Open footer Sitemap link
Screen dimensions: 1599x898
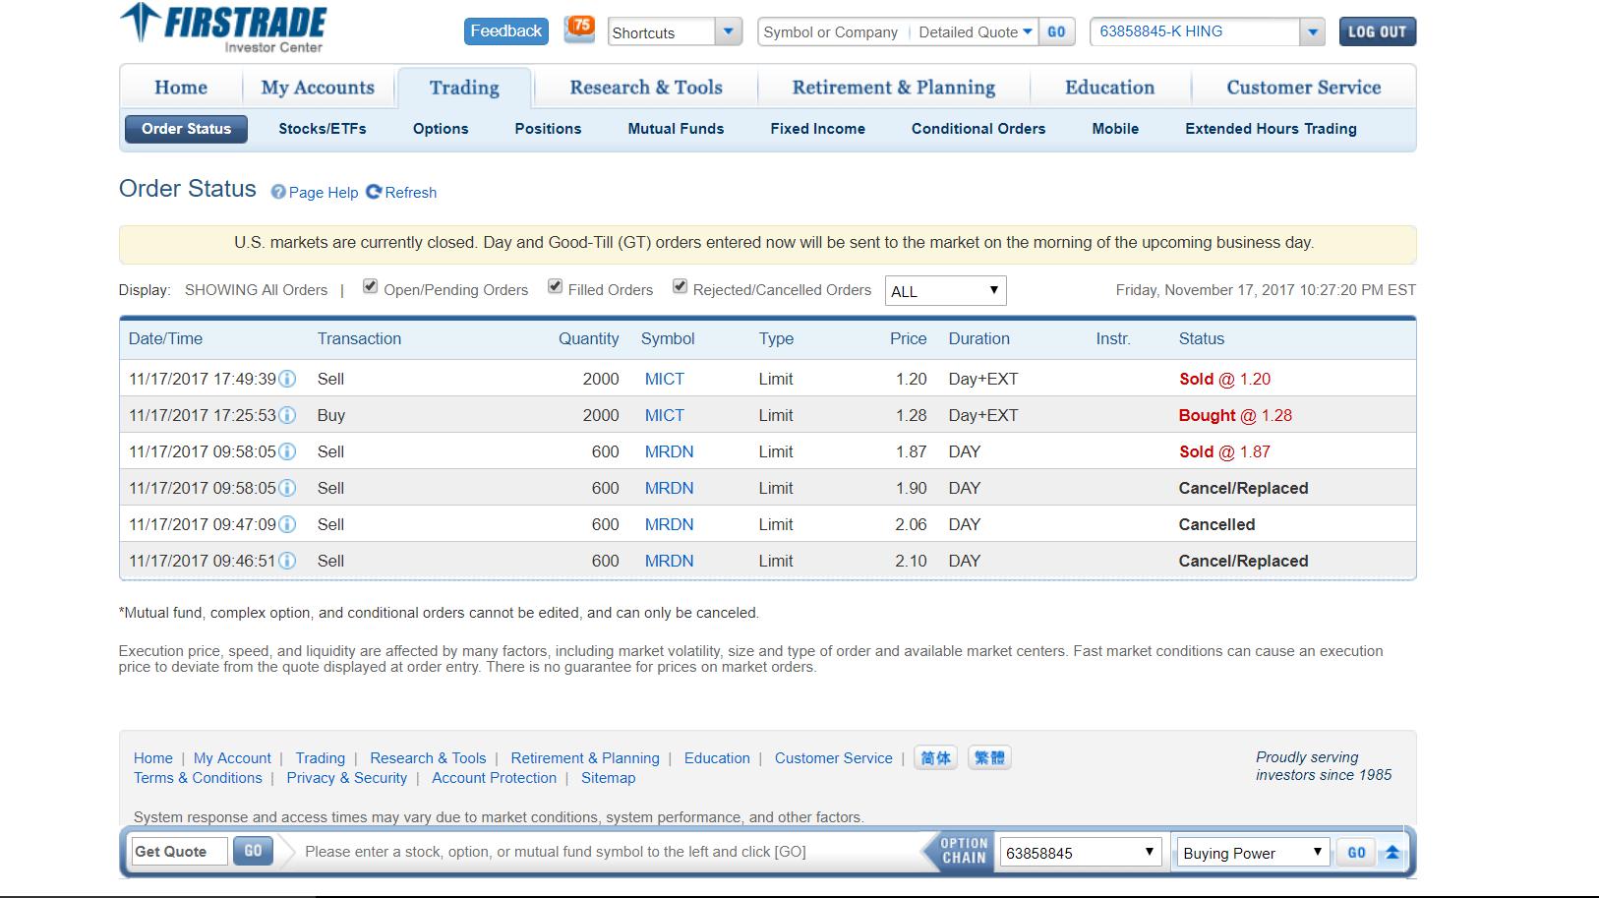pyautogui.click(x=608, y=778)
